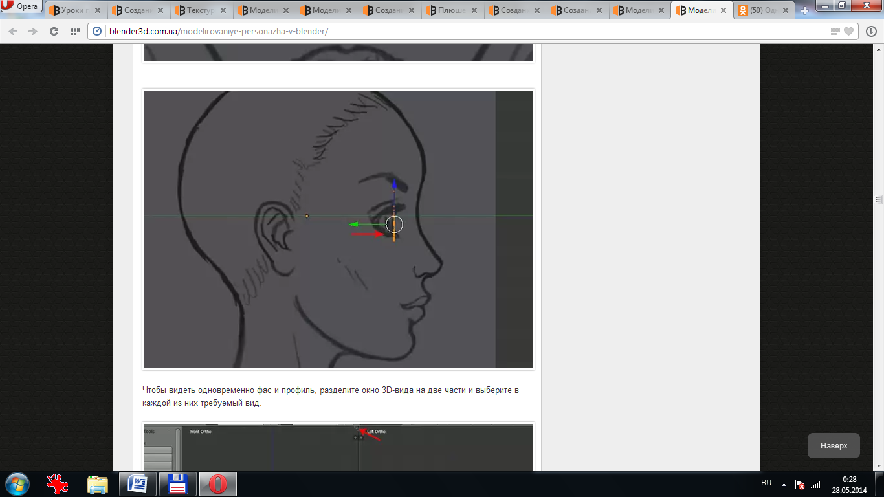Open the clock showing 0:28
The image size is (884, 497).
point(850,484)
